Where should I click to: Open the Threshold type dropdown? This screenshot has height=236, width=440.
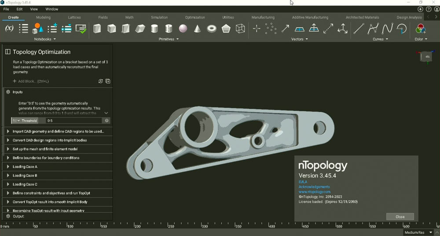point(16,121)
